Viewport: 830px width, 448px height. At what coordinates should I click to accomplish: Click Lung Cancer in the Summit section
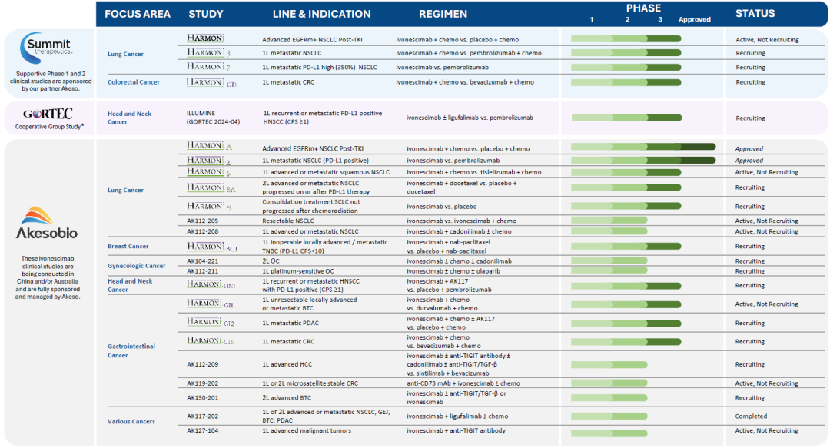tap(125, 54)
